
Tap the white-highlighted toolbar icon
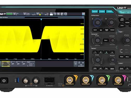click(51, 14)
